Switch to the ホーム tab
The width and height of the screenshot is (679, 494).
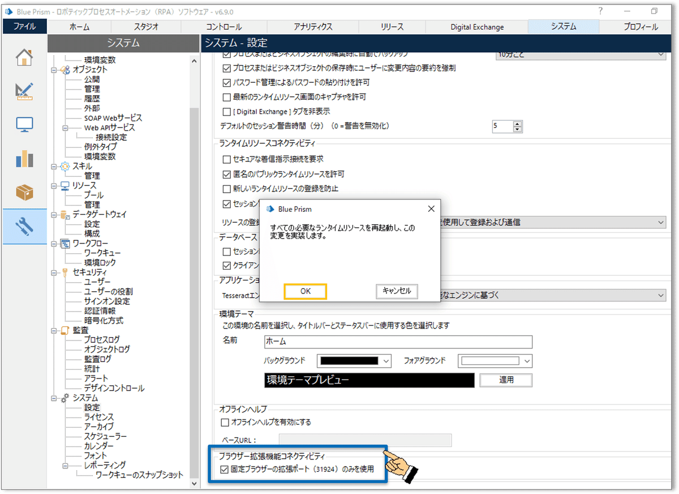(x=79, y=27)
